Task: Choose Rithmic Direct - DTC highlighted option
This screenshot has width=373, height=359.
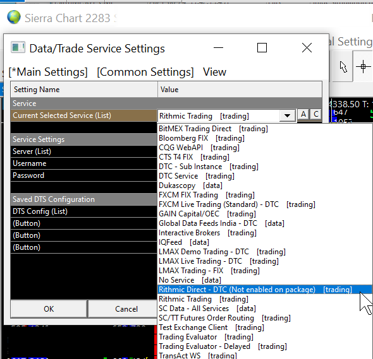Action: click(x=265, y=290)
